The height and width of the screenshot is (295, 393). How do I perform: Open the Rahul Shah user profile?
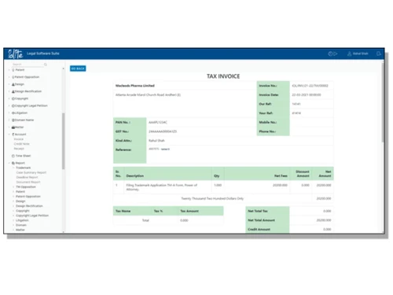[x=358, y=53]
